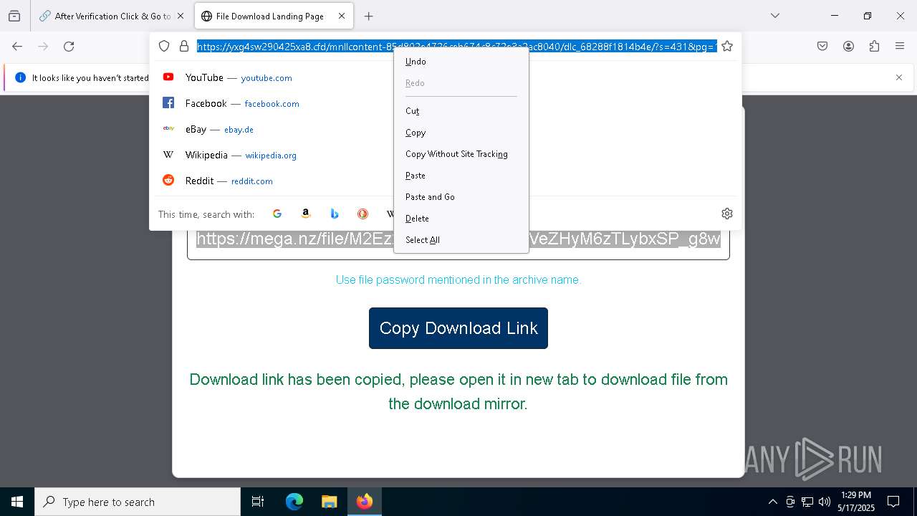This screenshot has width=917, height=516.
Task: Click 'Use file password mentioned' text
Action: pyautogui.click(x=458, y=280)
